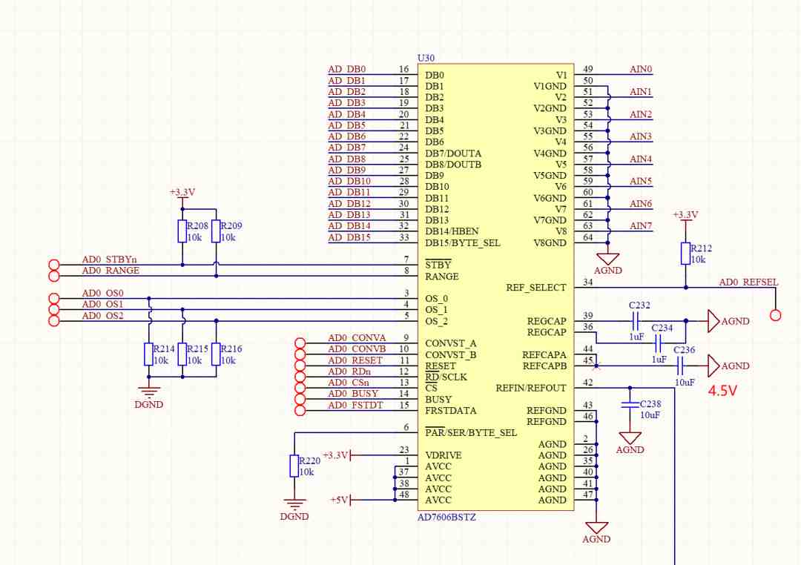Select resistor R214 symbol

coord(148,354)
